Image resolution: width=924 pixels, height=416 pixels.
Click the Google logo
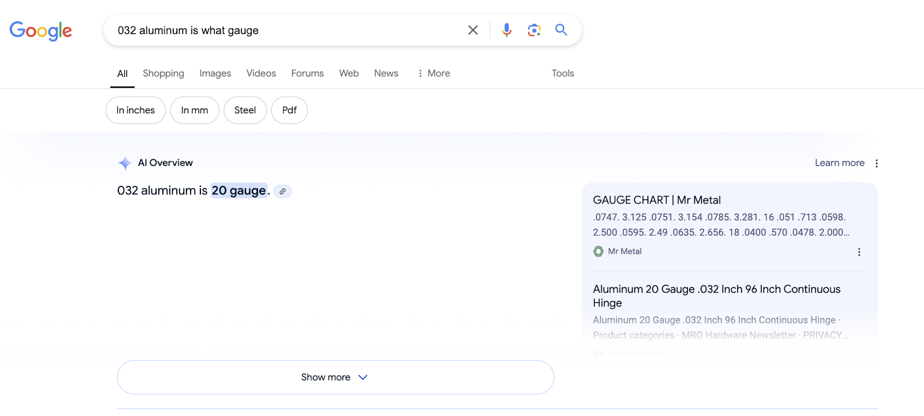tap(40, 31)
